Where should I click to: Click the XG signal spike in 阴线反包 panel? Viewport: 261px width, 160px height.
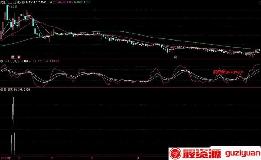13,124
